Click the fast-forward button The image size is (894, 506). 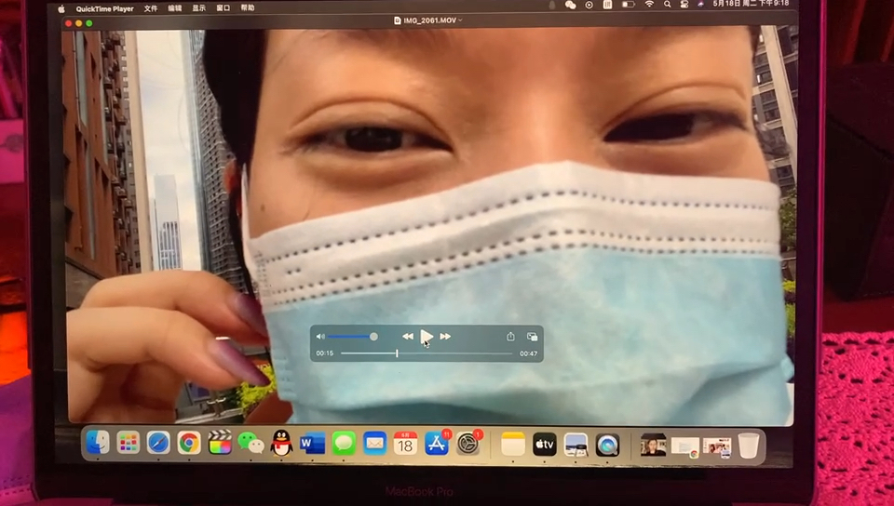(x=445, y=337)
